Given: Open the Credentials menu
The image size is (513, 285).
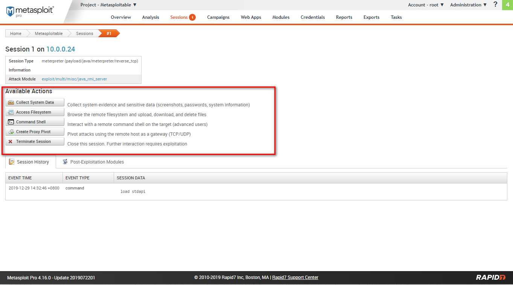Looking at the screenshot, I should point(313,17).
